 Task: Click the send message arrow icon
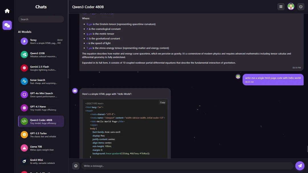point(300,166)
